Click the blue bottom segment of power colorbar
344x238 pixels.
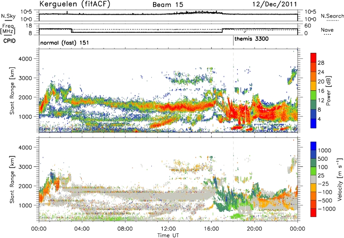pos(313,123)
